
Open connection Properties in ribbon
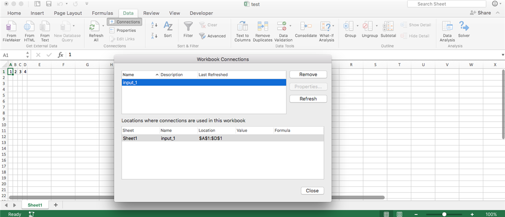click(123, 30)
